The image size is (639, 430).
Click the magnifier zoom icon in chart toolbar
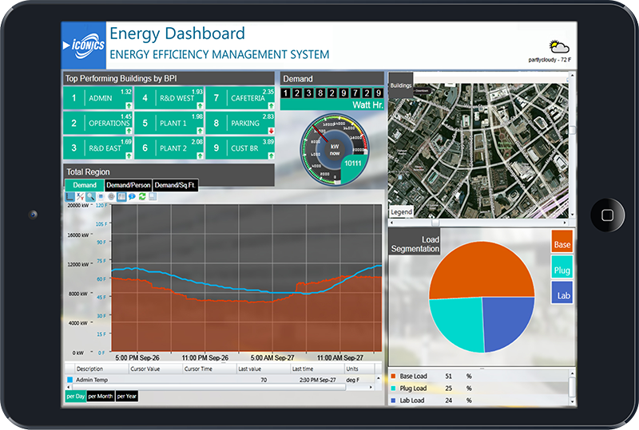tap(90, 196)
